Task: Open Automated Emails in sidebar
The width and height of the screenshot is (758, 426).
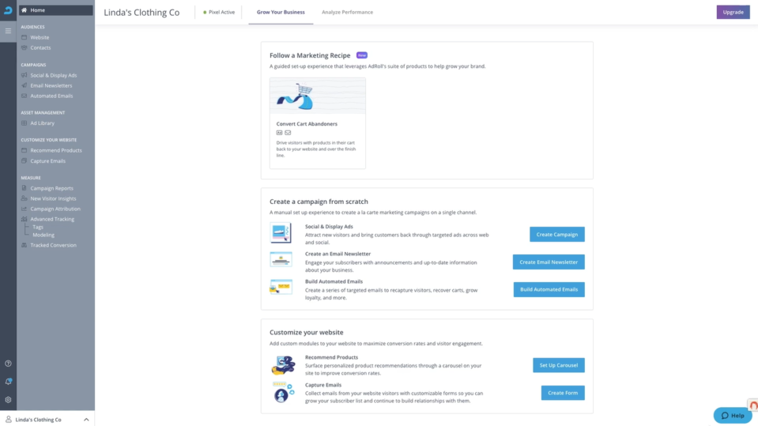Action: (x=51, y=96)
